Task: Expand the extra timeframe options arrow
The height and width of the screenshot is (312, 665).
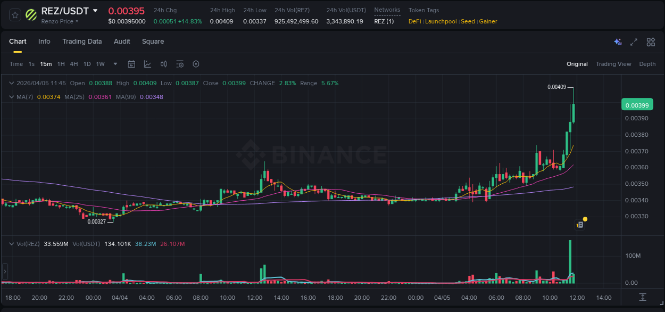Action: click(x=115, y=64)
